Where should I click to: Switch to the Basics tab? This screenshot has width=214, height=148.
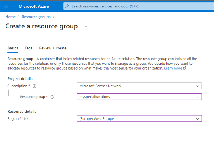(13, 48)
